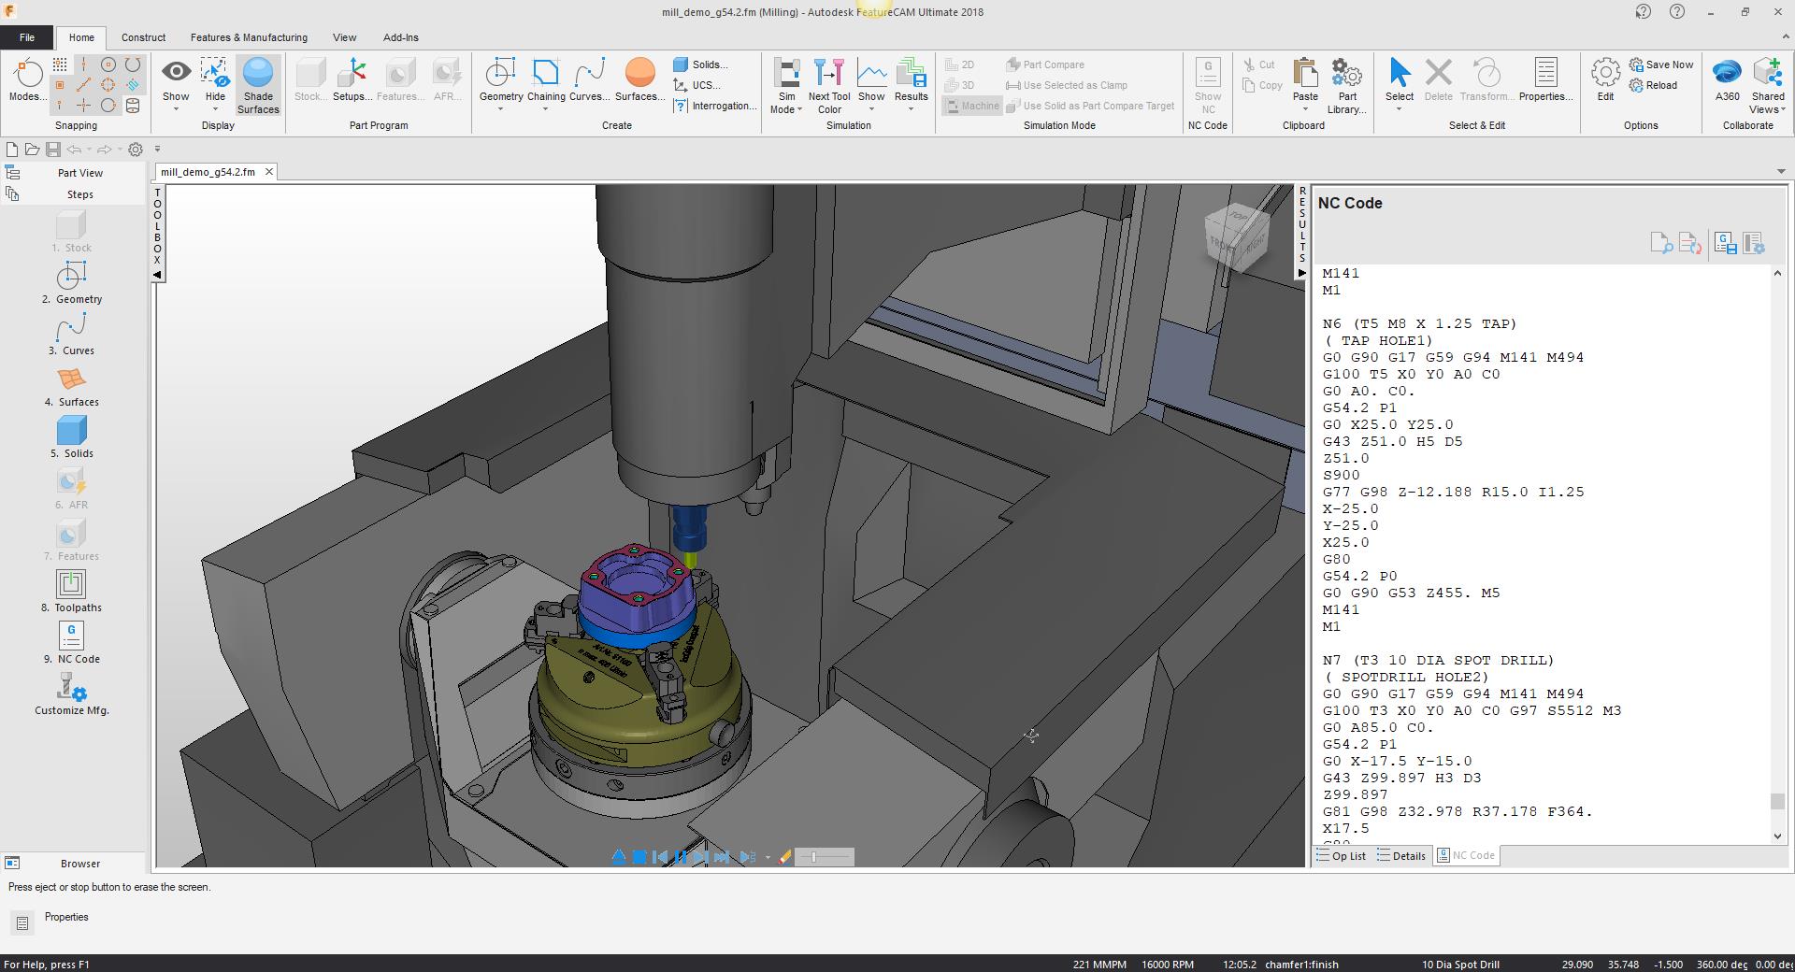Viewport: 1795px width, 972px height.
Task: Open the Geometry create dropdown
Action: coord(501,86)
